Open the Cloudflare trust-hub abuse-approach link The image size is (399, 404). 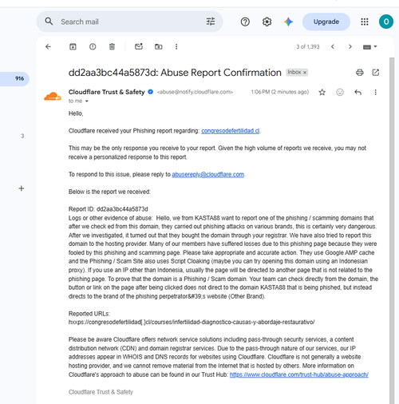[299, 374]
